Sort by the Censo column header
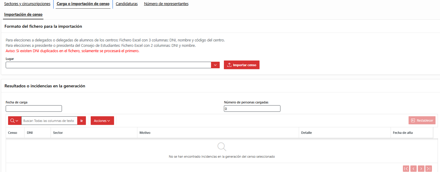 pyautogui.click(x=13, y=133)
